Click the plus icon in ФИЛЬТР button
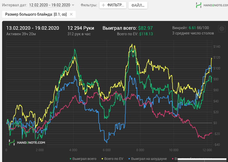This screenshot has height=162, width=228. [103, 5]
